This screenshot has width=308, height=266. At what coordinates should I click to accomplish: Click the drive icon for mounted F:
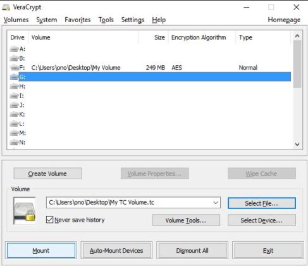14,68
